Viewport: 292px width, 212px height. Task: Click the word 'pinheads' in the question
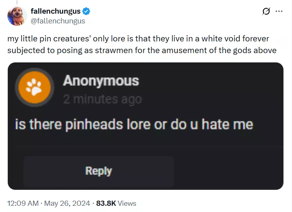click(94, 125)
